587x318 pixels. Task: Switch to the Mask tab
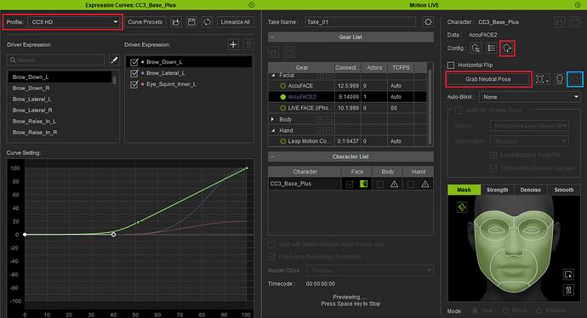pos(464,190)
